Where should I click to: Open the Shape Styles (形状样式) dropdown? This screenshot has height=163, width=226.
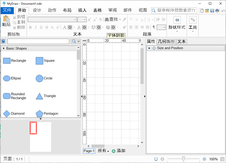pyautogui.click(x=177, y=25)
